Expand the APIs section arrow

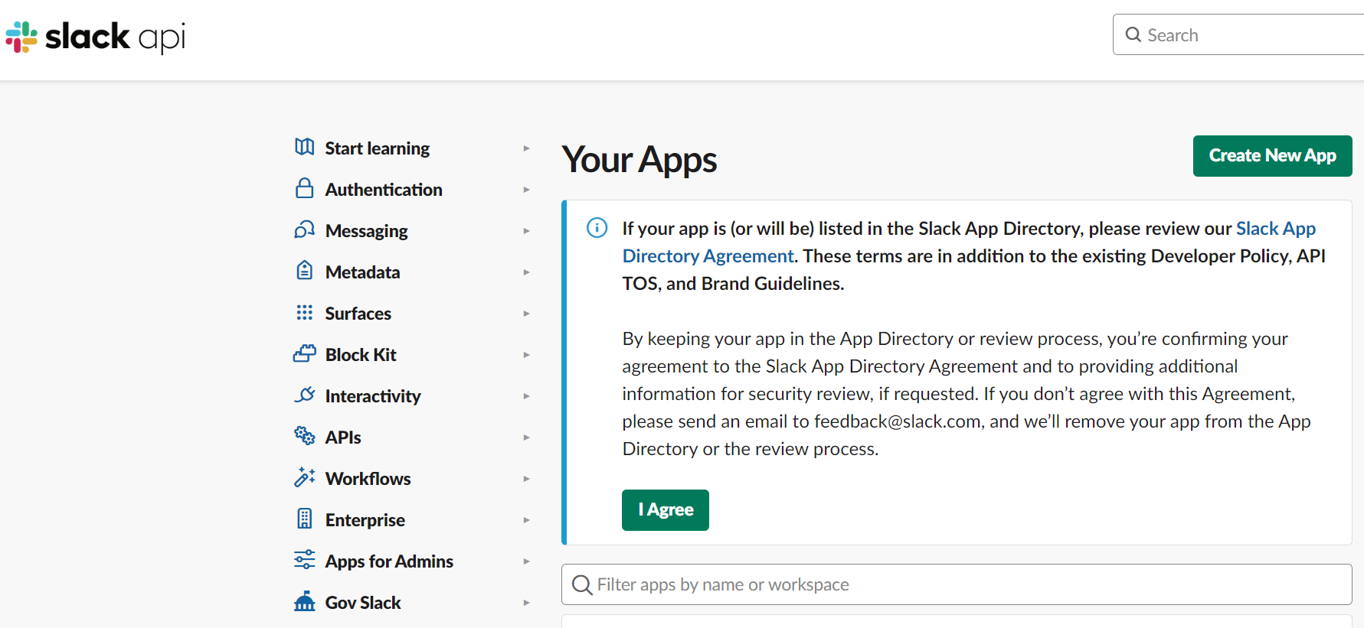[x=526, y=438]
